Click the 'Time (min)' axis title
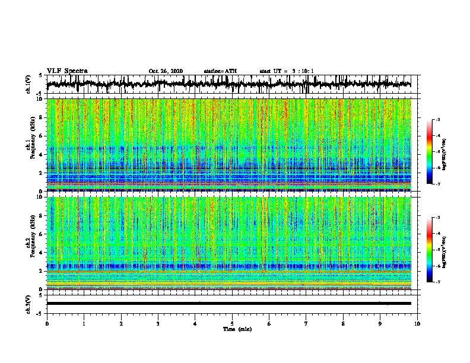 (x=237, y=329)
